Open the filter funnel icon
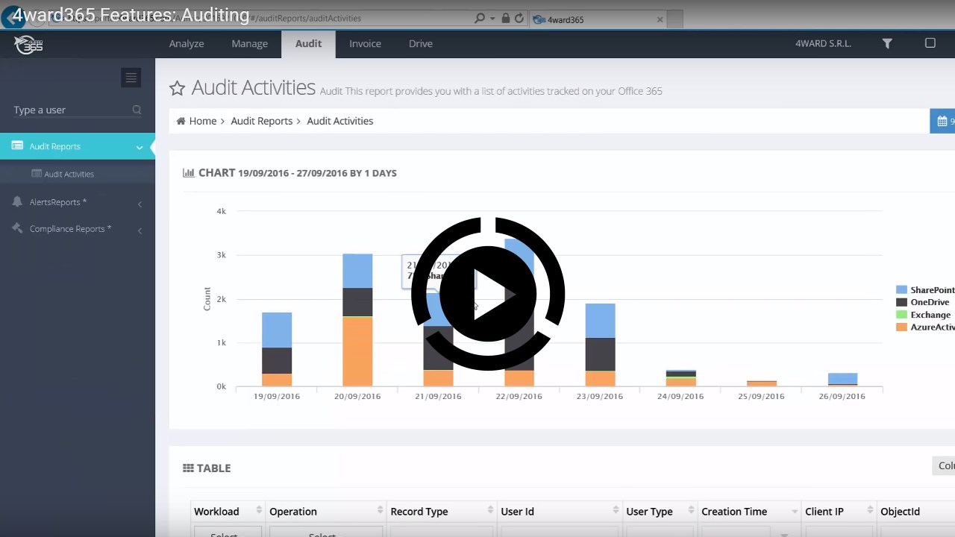The height and width of the screenshot is (537, 955). (887, 44)
